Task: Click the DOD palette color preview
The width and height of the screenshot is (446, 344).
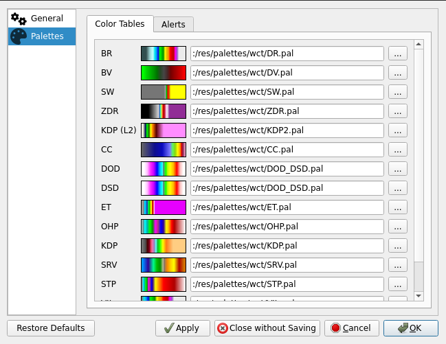Action: coord(164,169)
